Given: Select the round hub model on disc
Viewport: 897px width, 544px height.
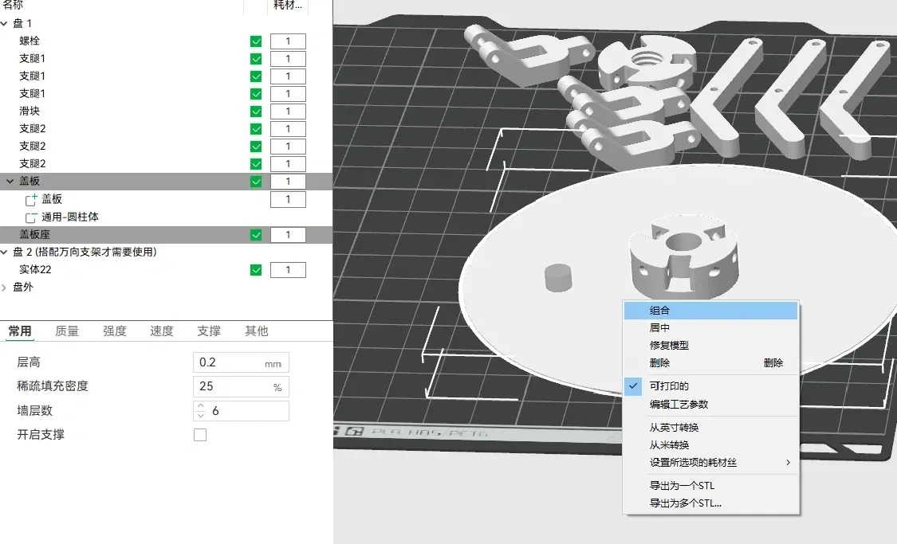Looking at the screenshot, I should 683,256.
